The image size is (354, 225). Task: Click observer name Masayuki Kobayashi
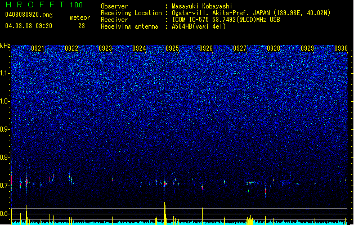202,6
